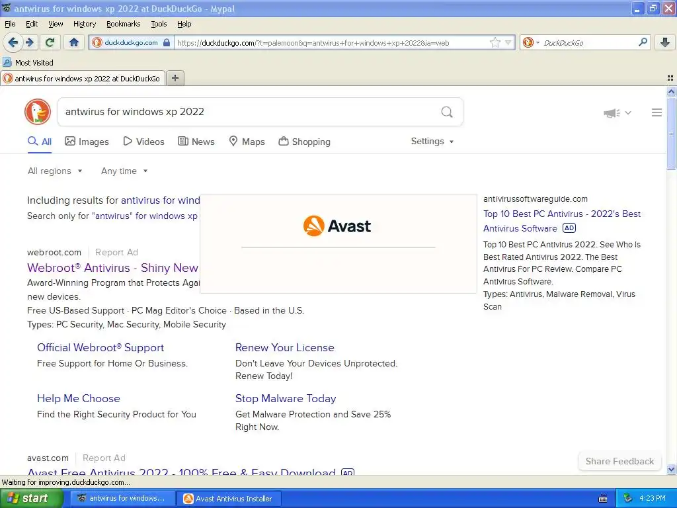Select the antwirus for windows xp browser tab
The width and height of the screenshot is (677, 508).
click(x=82, y=78)
